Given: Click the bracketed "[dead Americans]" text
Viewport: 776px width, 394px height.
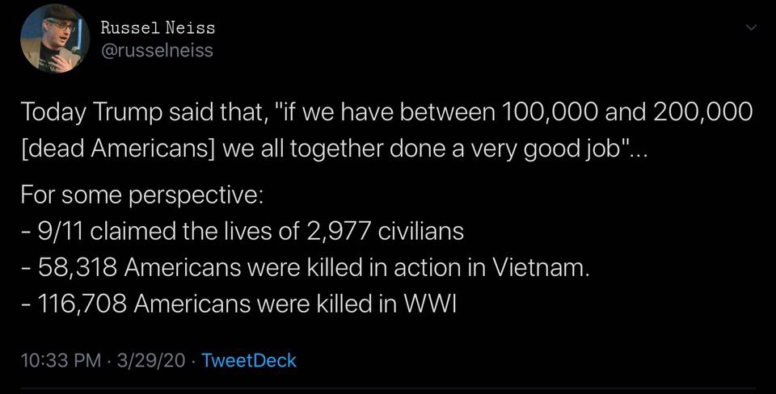Looking at the screenshot, I should (110, 150).
